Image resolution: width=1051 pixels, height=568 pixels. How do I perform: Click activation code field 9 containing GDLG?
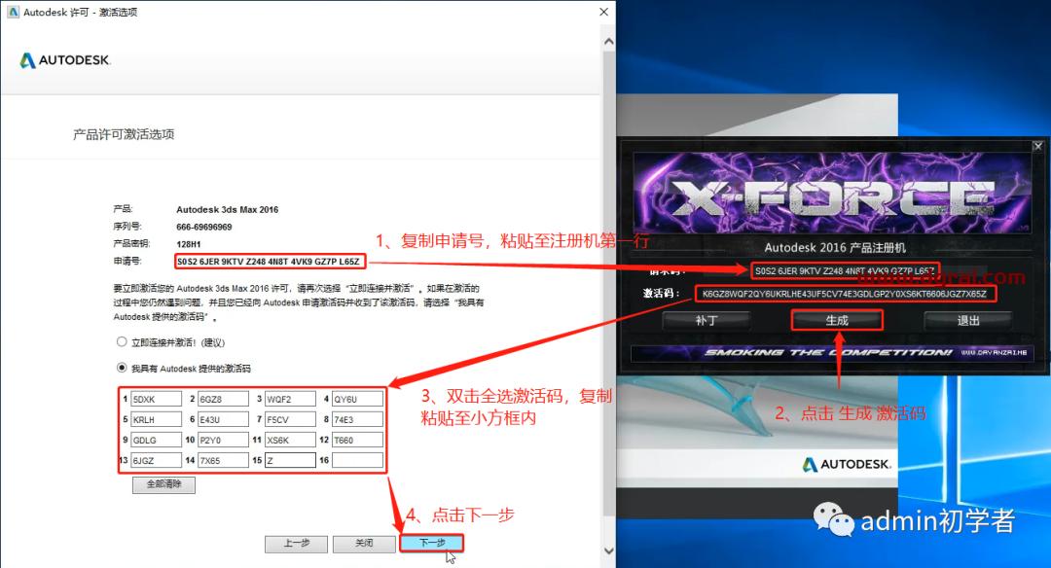pos(156,440)
